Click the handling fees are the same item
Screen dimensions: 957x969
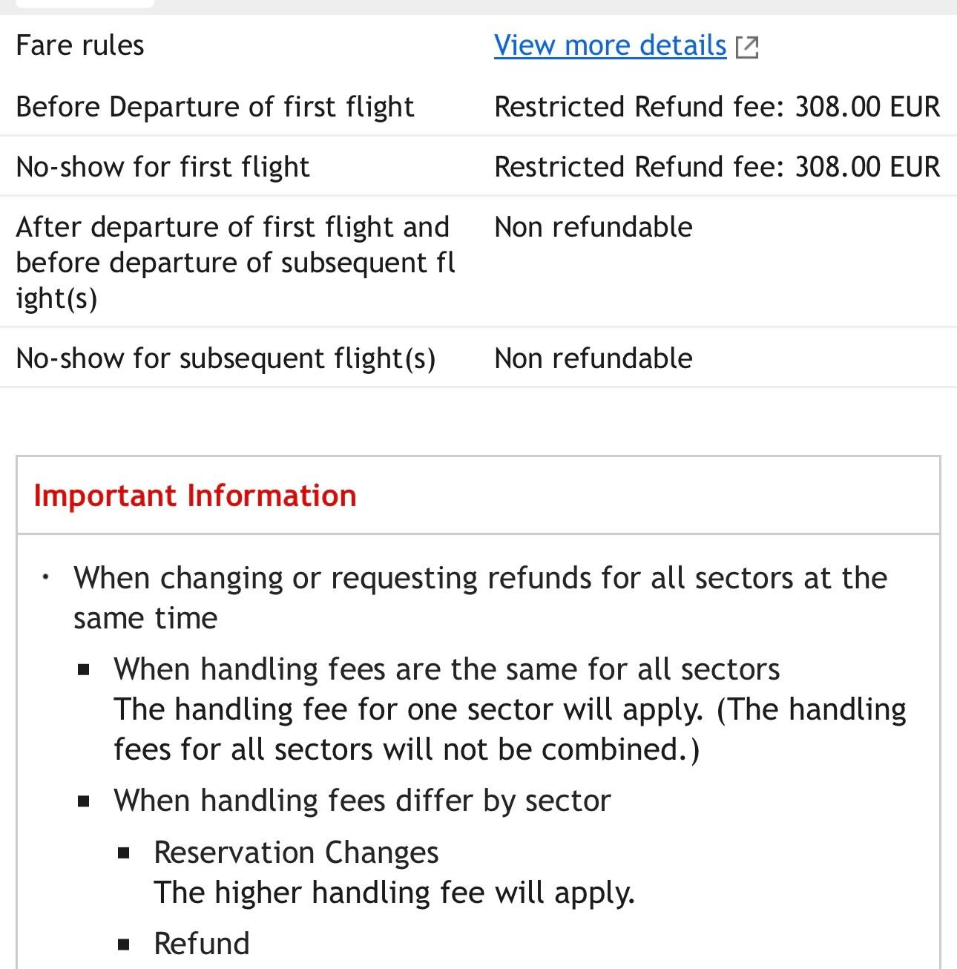[447, 669]
